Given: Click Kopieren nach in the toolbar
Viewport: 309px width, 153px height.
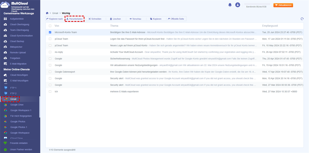Looking at the screenshot, I should point(54,19).
